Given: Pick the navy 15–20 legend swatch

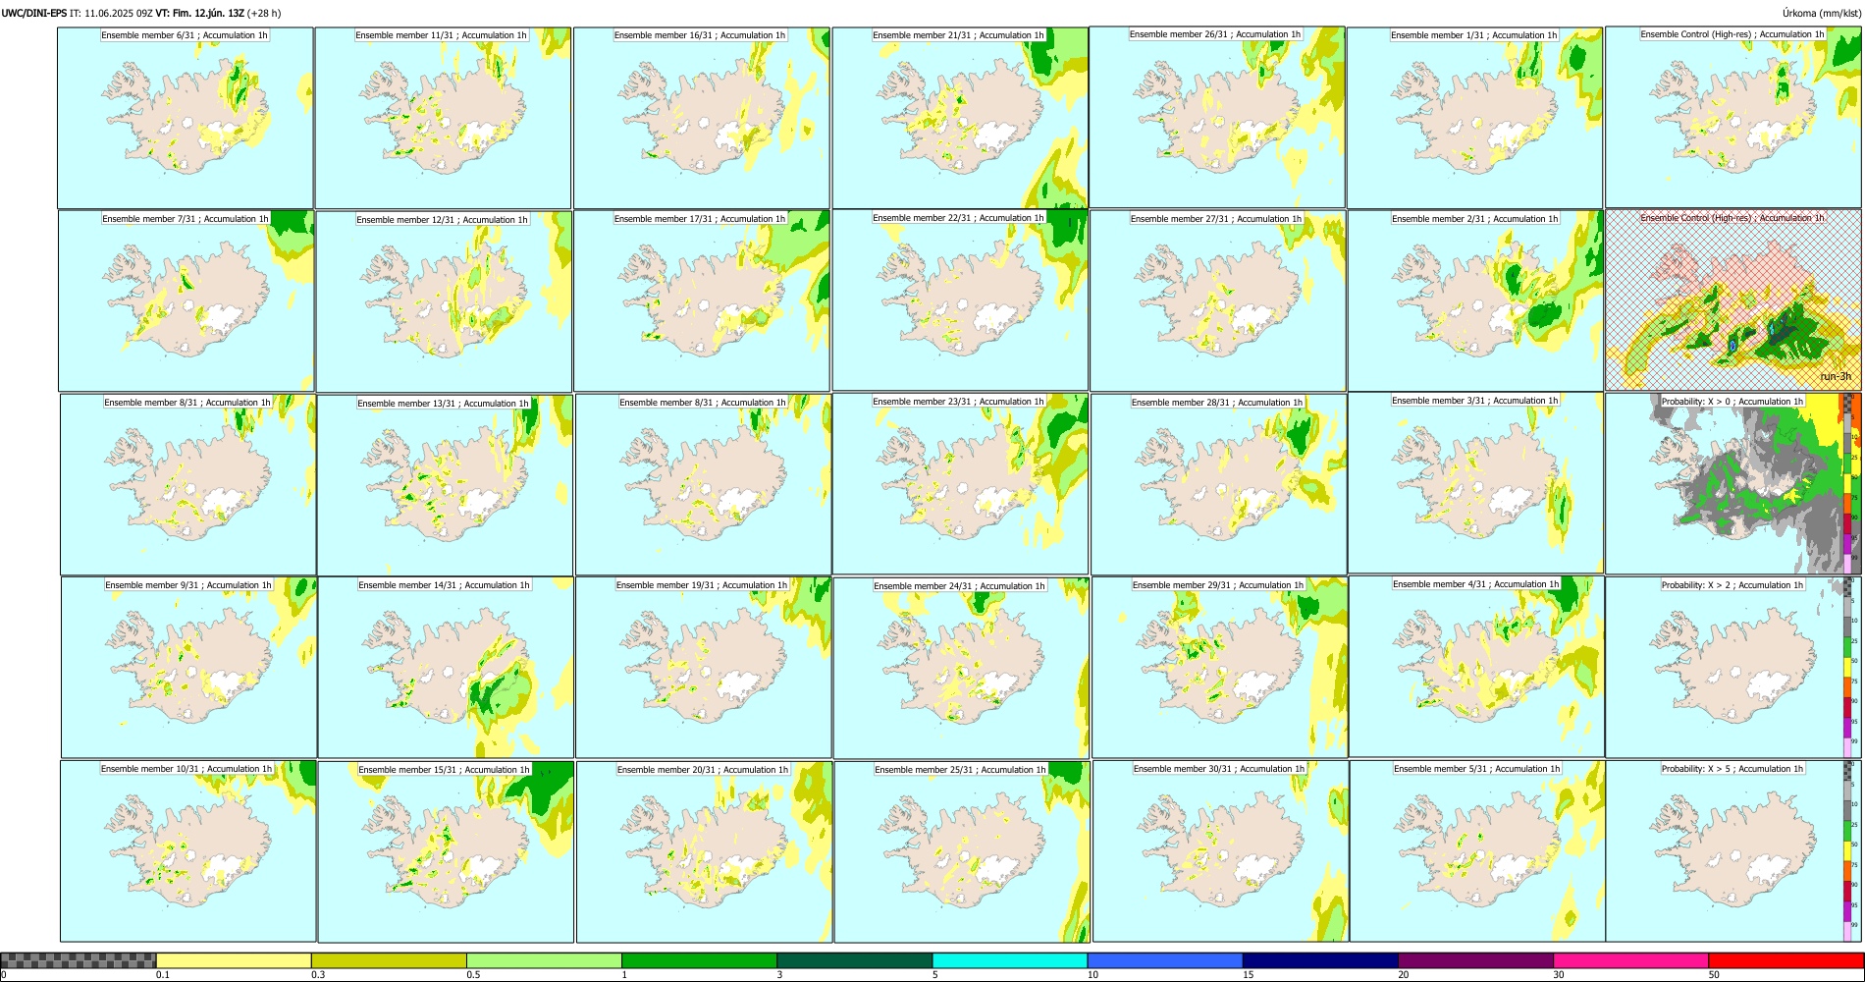Looking at the screenshot, I should [1320, 960].
